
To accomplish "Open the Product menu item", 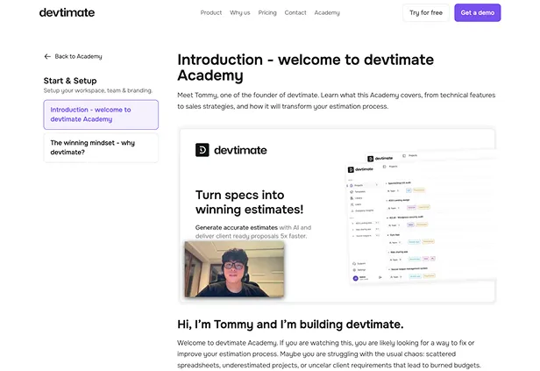I will click(210, 13).
